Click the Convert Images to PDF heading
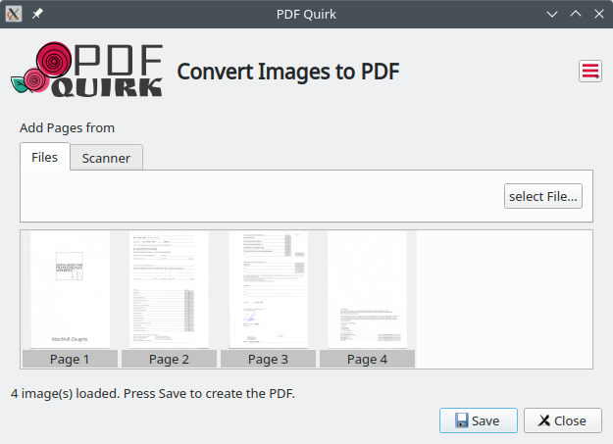Screen dimensions: 613x444 click(287, 72)
